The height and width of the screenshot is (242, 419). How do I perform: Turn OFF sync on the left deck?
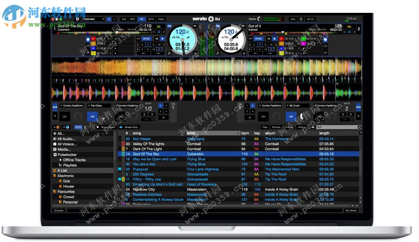tap(139, 39)
